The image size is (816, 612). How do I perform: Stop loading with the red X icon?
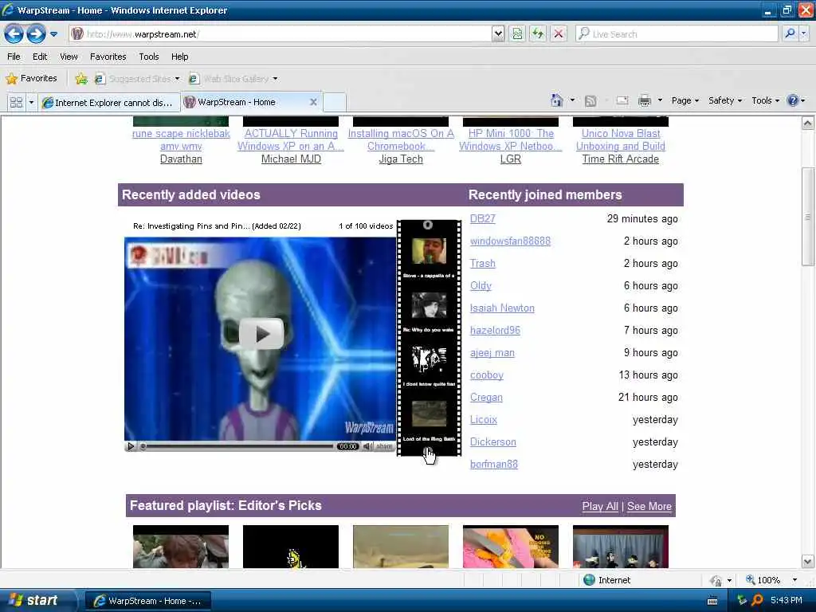[x=559, y=34]
